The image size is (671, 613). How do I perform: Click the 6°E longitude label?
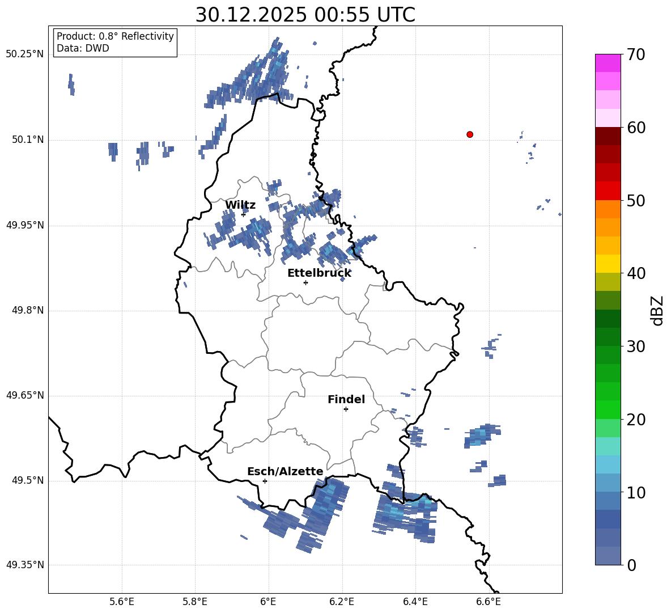coord(268,602)
